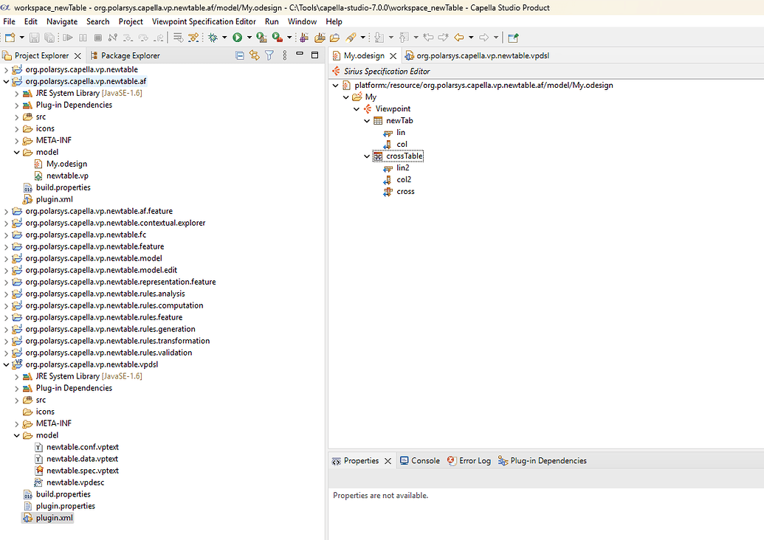Minimize the Project Explorer view
Viewport: 764px width, 540px height.
(300, 55)
